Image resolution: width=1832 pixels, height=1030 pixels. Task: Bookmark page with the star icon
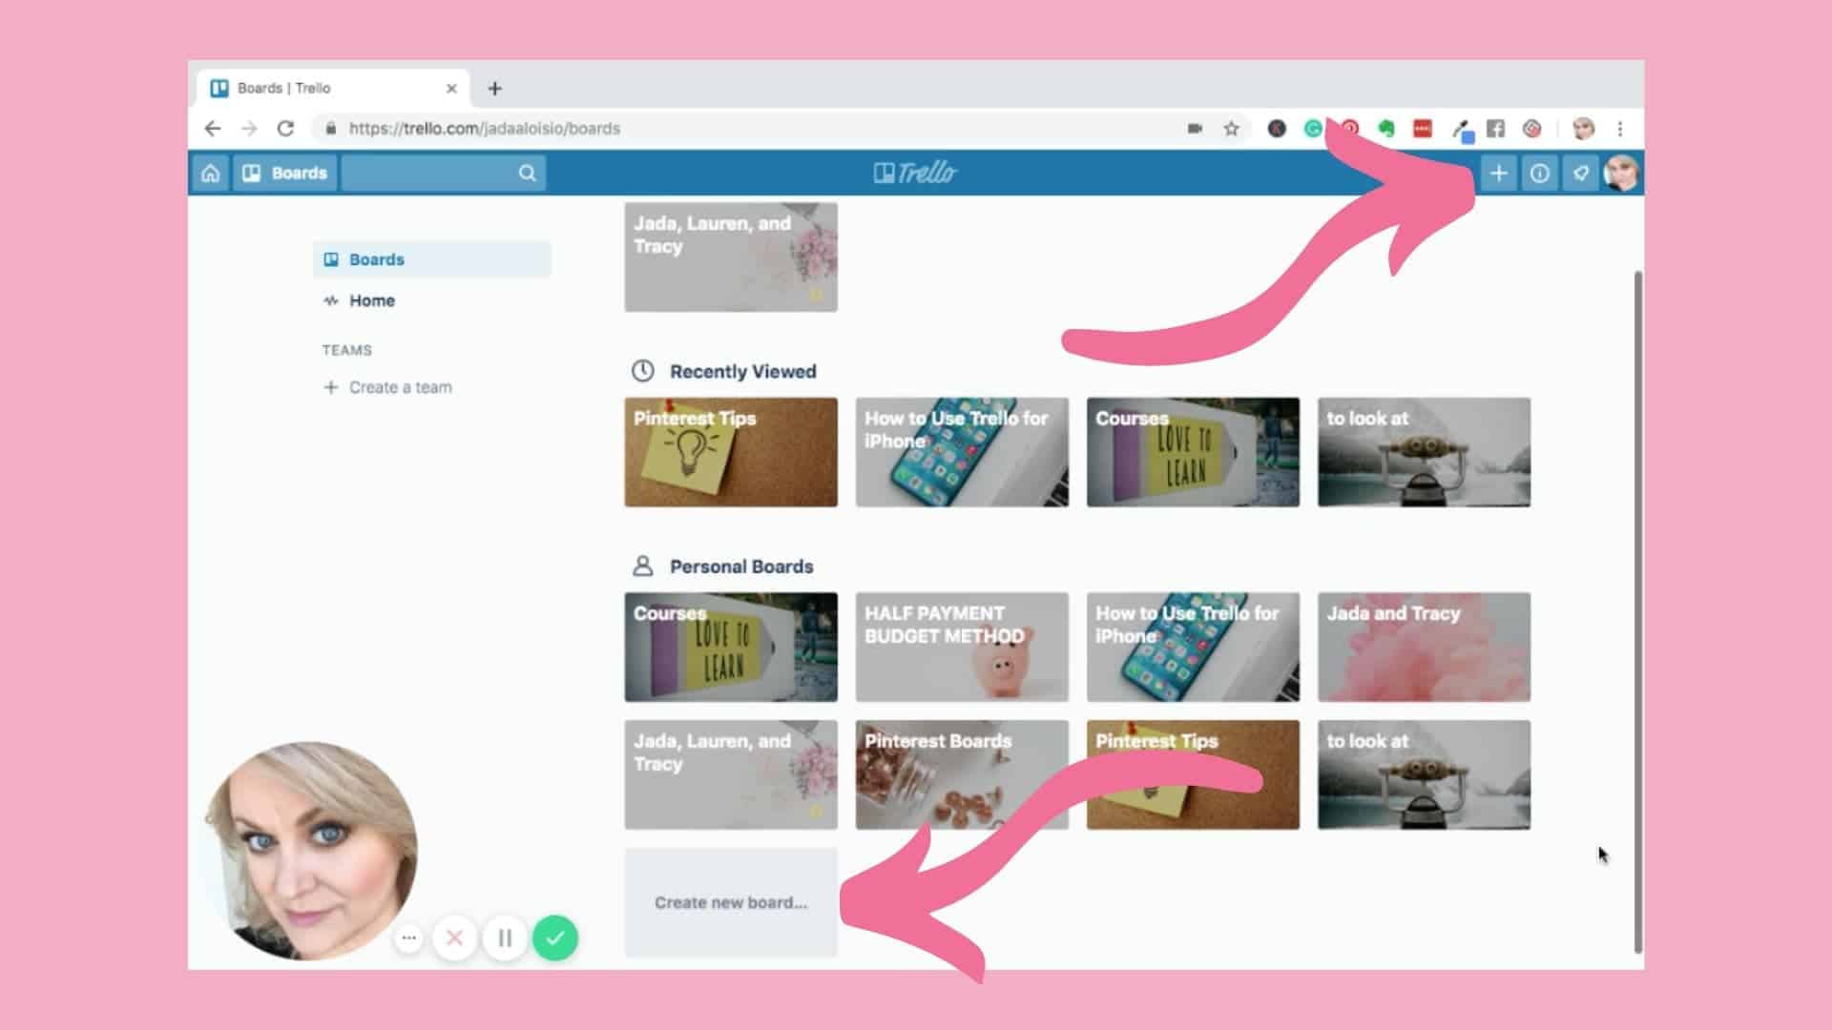click(1231, 129)
